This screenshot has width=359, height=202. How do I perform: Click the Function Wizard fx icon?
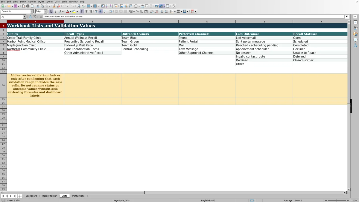[31, 17]
